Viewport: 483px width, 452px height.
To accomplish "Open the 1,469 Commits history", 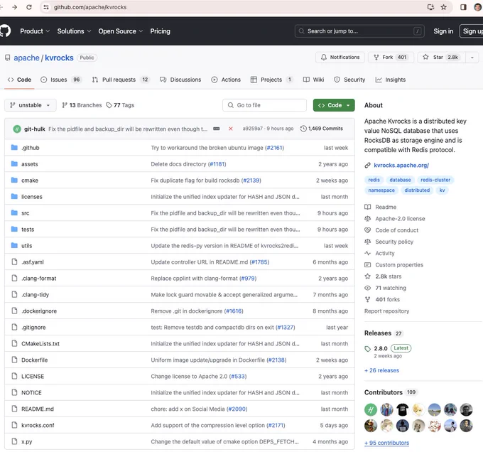I will [322, 129].
